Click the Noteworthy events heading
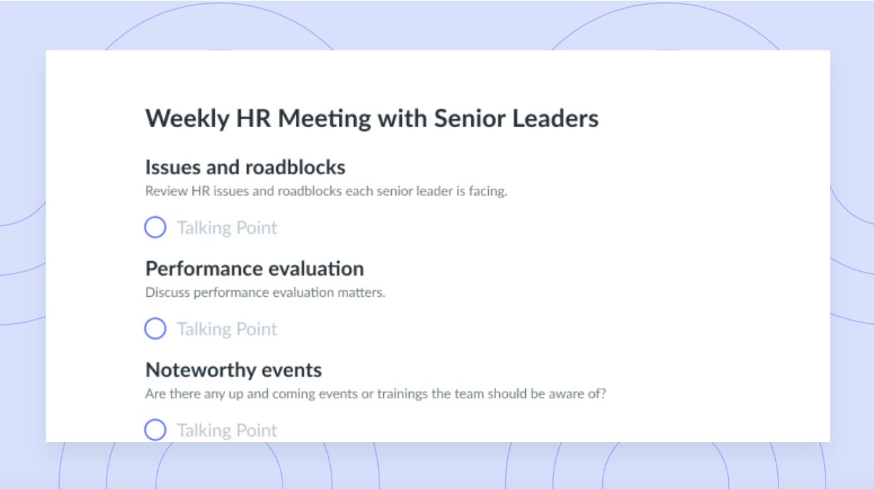The width and height of the screenshot is (874, 489). [233, 370]
